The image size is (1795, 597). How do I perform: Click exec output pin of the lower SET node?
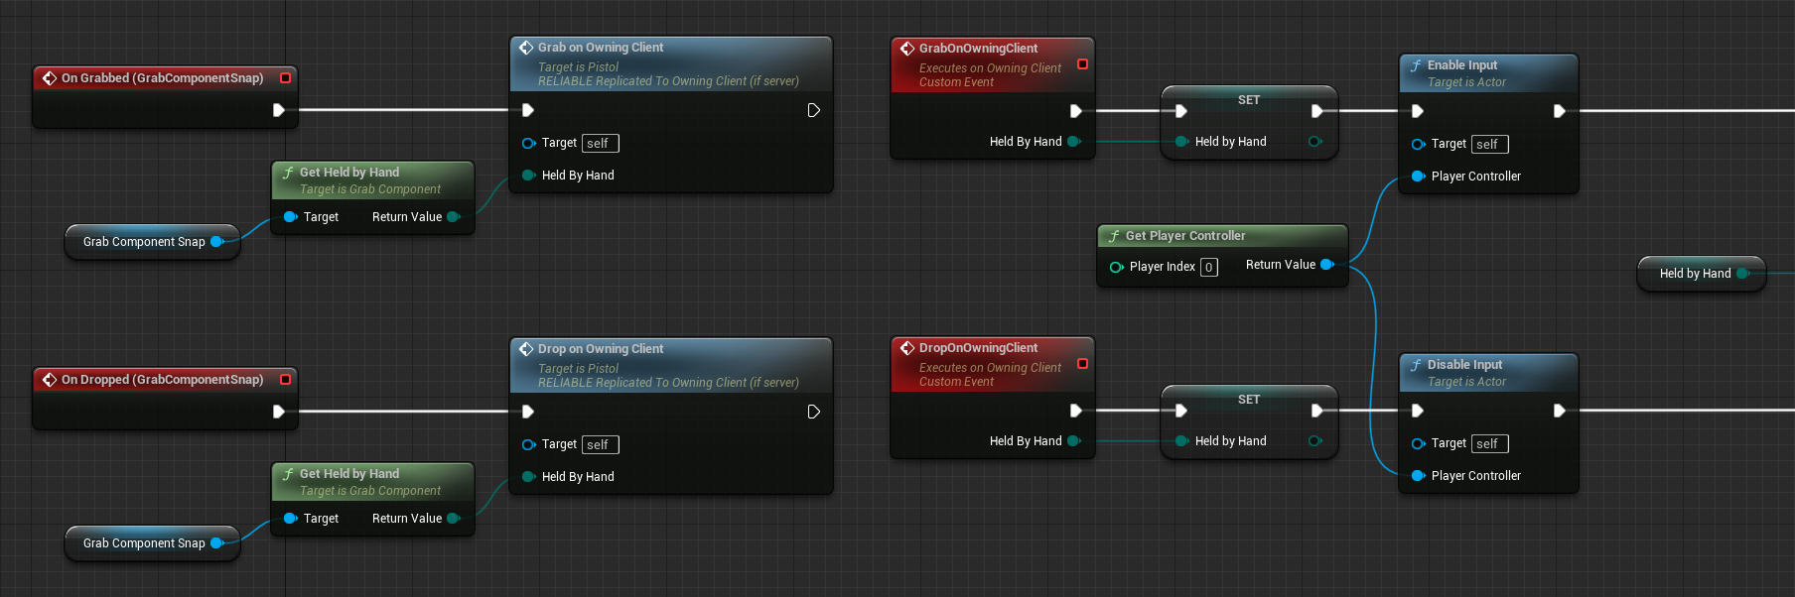tap(1316, 411)
